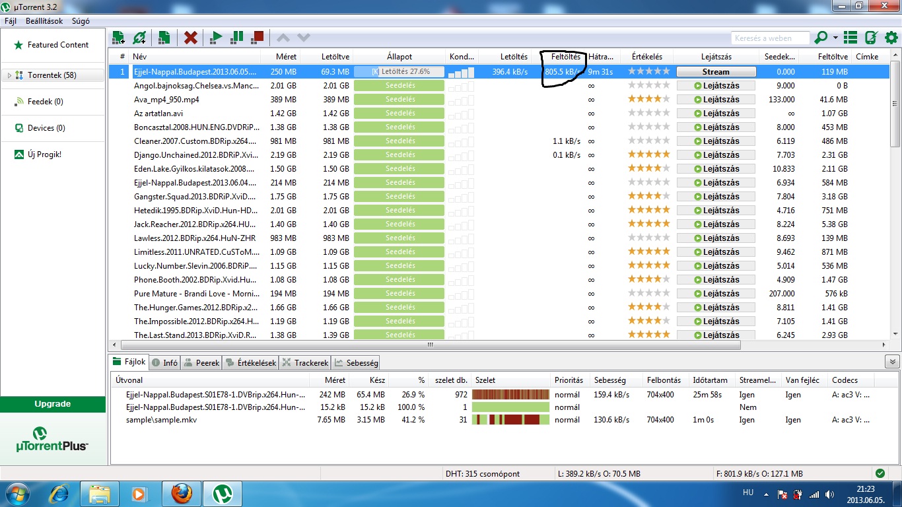
Task: Click the green magnifier search icon
Action: (x=822, y=38)
